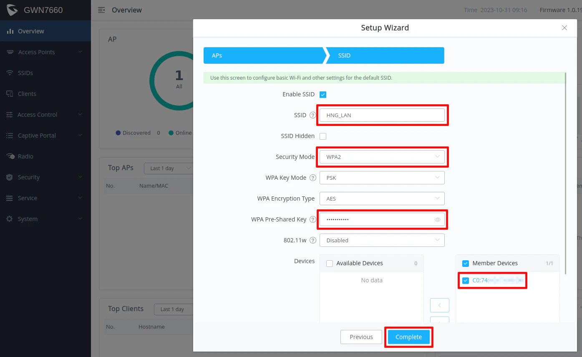Image resolution: width=582 pixels, height=357 pixels.
Task: Click the SSID name field HNG_LAN
Action: pyautogui.click(x=382, y=115)
